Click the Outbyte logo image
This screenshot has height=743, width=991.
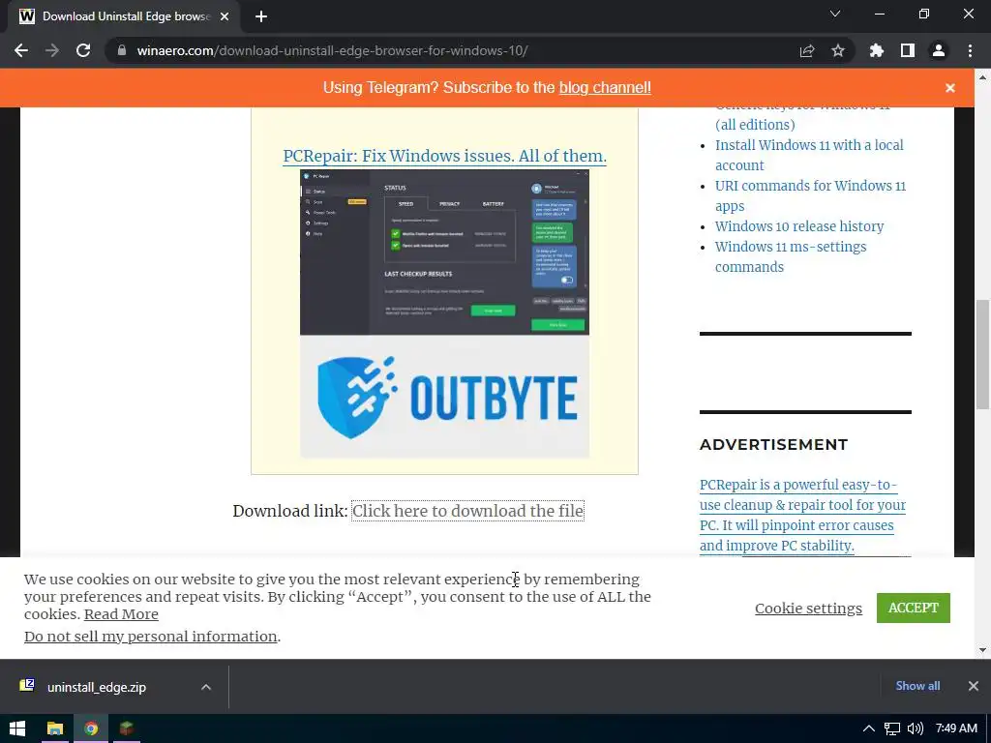(x=444, y=397)
